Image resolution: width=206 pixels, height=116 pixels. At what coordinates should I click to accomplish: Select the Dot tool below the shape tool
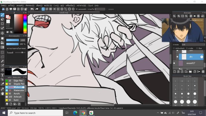pos(2,28)
